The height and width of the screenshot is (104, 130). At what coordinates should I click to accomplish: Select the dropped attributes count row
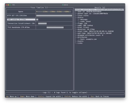click(x=90, y=35)
